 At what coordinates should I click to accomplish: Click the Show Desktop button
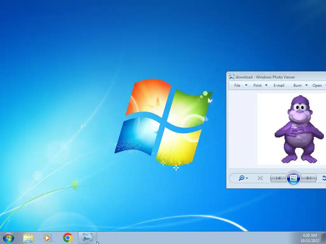[x=324, y=238]
